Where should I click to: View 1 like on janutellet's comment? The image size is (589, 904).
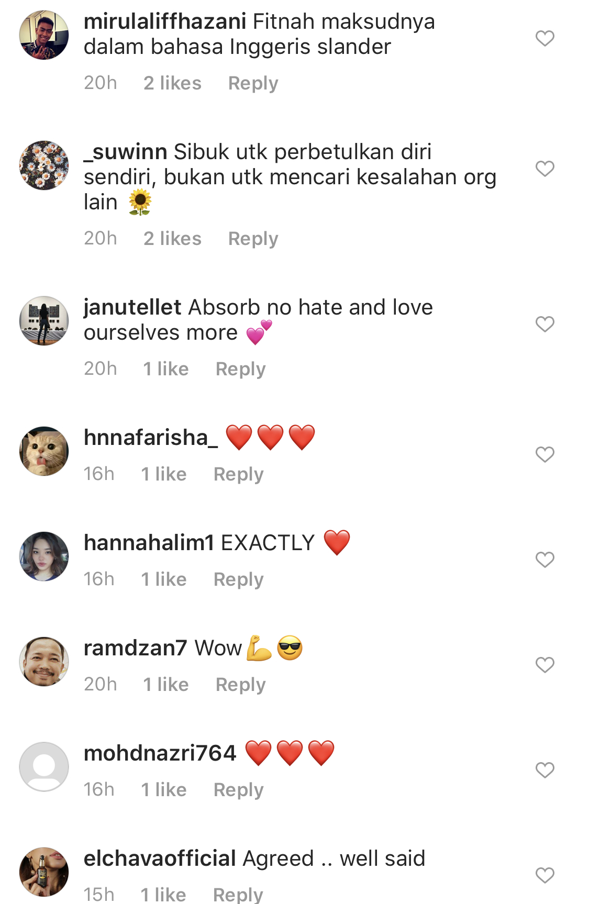pos(165,369)
